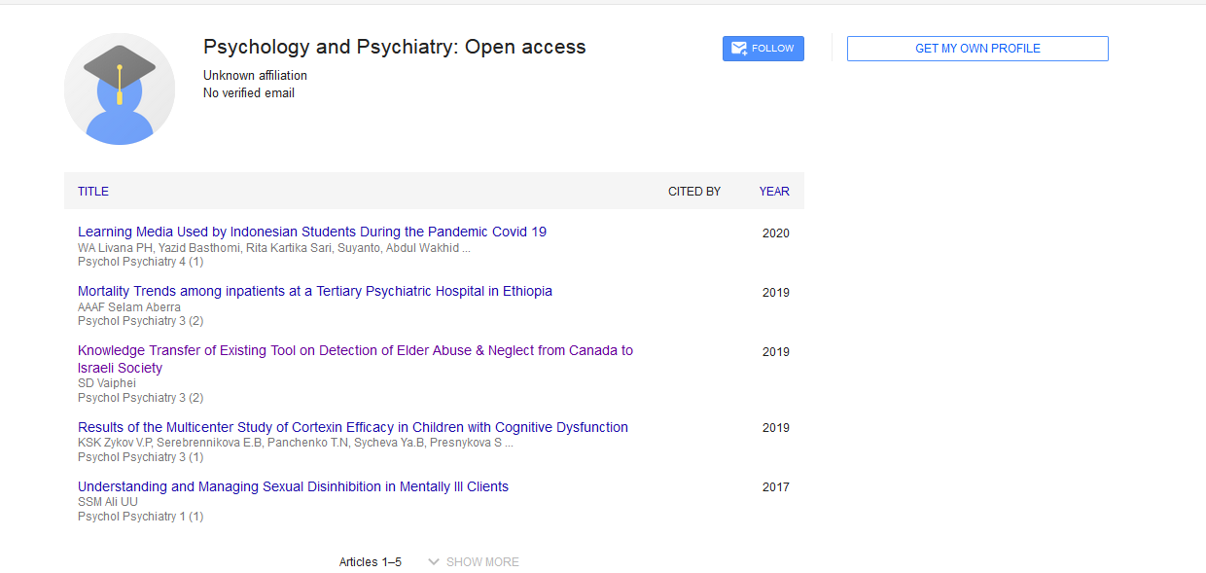Screen dimensions: 1206x573
Task: Open the Indonesian Students learning media article
Action: pos(311,233)
